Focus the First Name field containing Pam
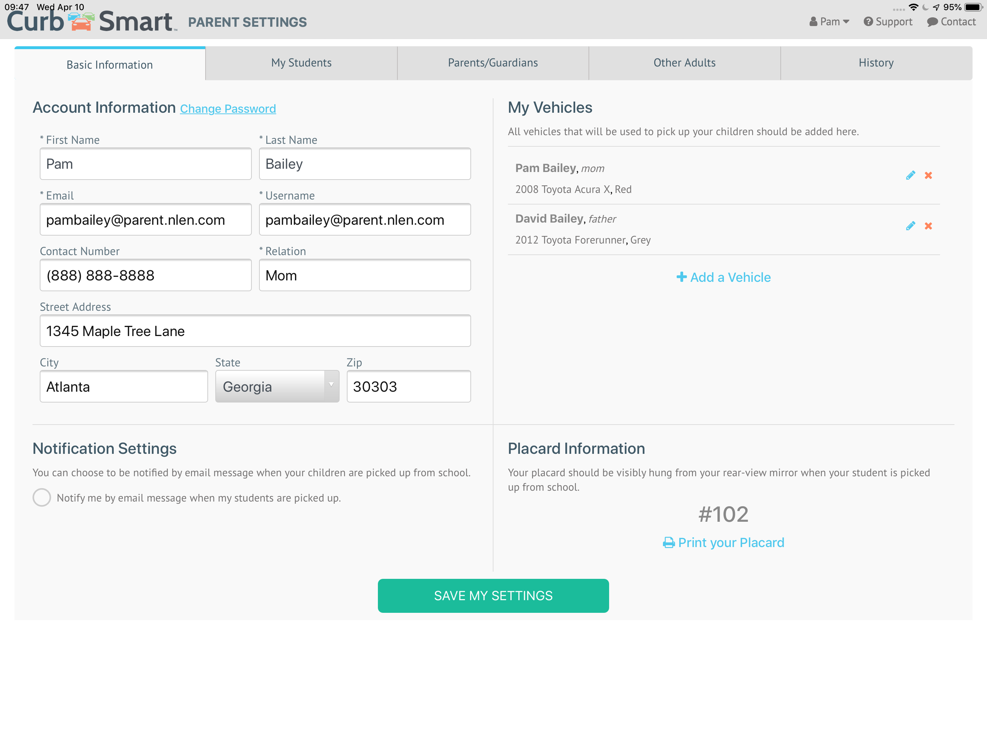Viewport: 987px width, 740px height. tap(146, 164)
